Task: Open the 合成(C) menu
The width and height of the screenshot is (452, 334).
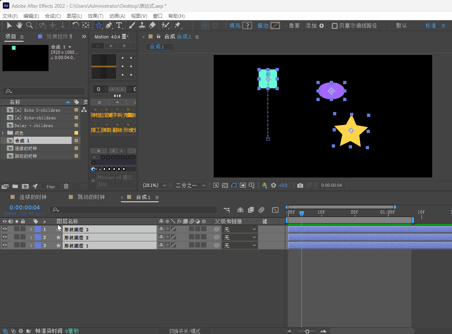Action: click(x=53, y=16)
